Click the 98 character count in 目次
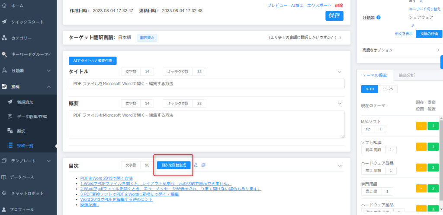 pos(147,165)
